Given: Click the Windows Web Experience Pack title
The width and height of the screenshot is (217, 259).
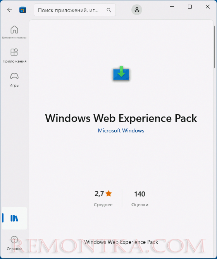Looking at the screenshot, I should tap(121, 118).
